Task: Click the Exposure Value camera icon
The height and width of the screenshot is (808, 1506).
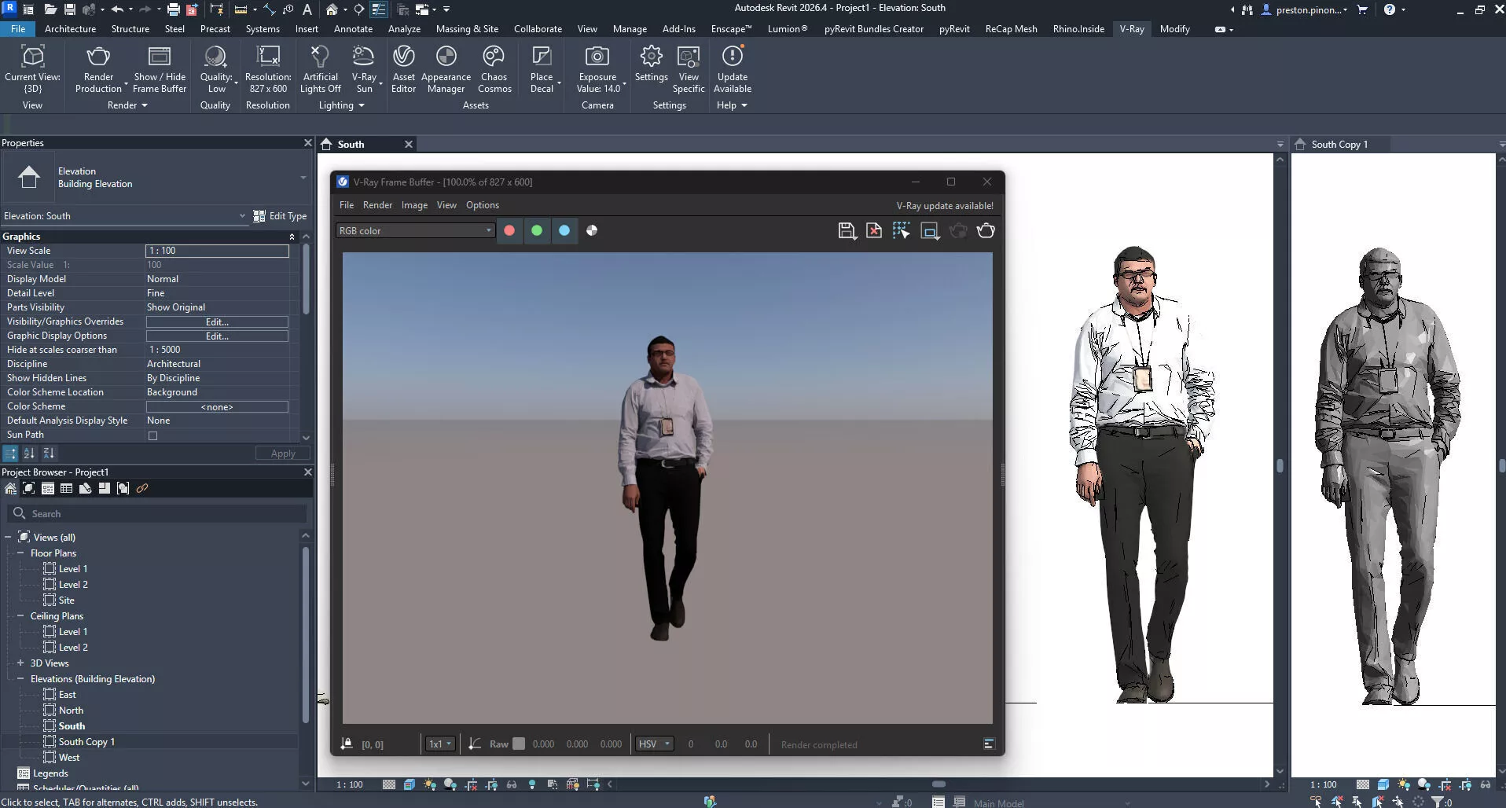Action: coord(597,57)
